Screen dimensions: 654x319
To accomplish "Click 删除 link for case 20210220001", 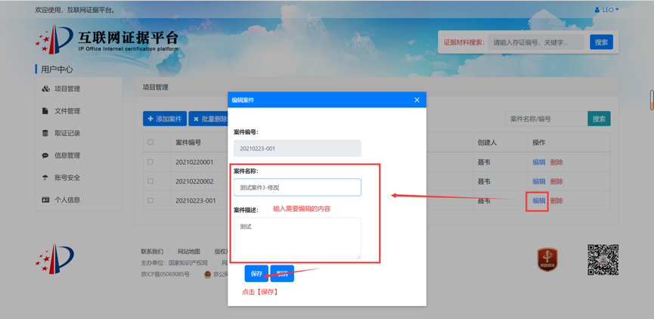I will [x=556, y=162].
